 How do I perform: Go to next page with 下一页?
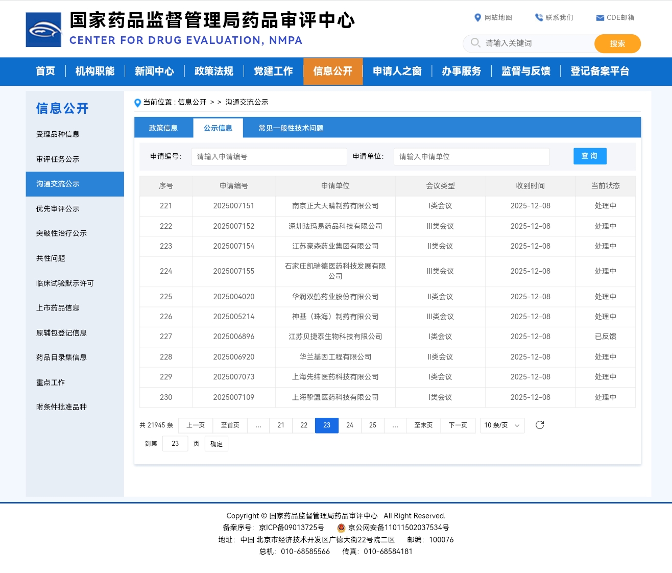pyautogui.click(x=458, y=425)
